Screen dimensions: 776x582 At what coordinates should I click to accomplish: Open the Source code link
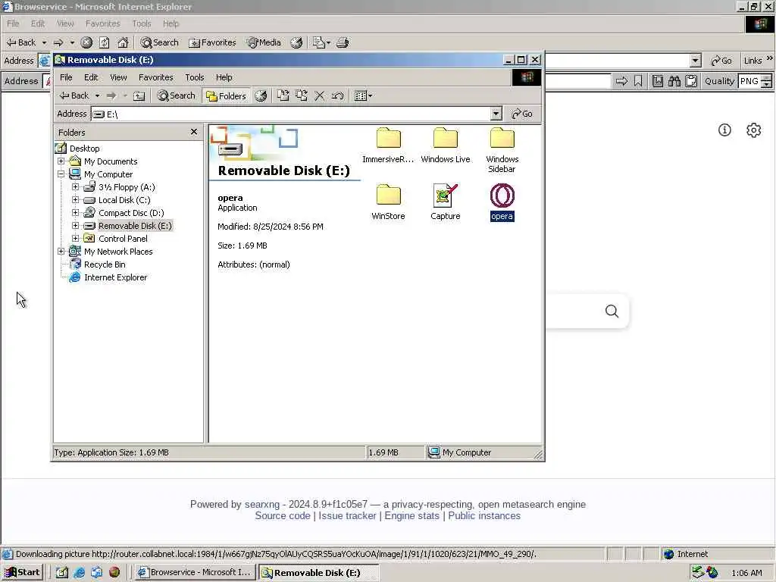[x=283, y=515]
